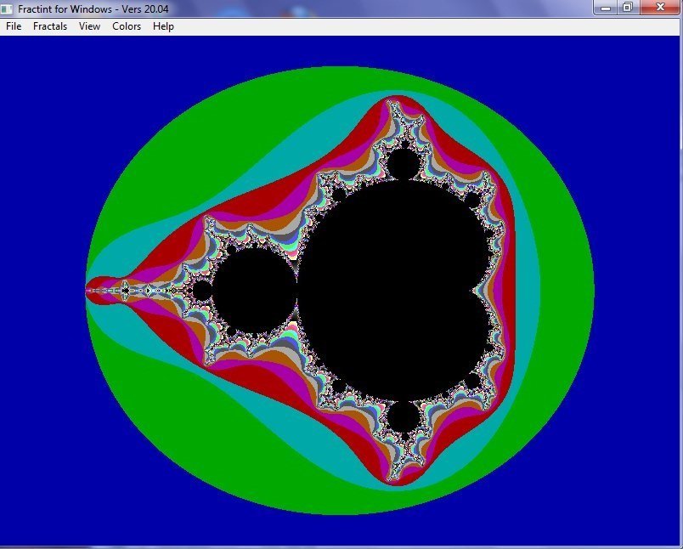Minimize the Fractint window
This screenshot has height=549, width=683.
pos(606,8)
